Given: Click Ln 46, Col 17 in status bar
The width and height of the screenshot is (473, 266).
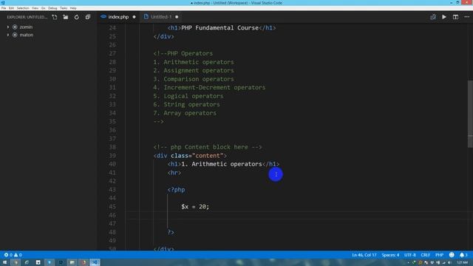Looking at the screenshot, I should pos(364,255).
